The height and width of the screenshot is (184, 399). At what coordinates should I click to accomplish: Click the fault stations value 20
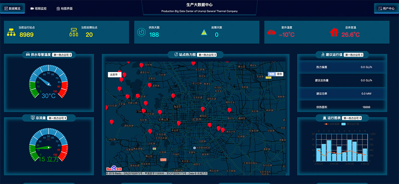(89, 35)
